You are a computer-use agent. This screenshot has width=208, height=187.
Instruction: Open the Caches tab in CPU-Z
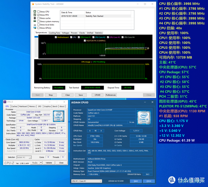pos(14,107)
